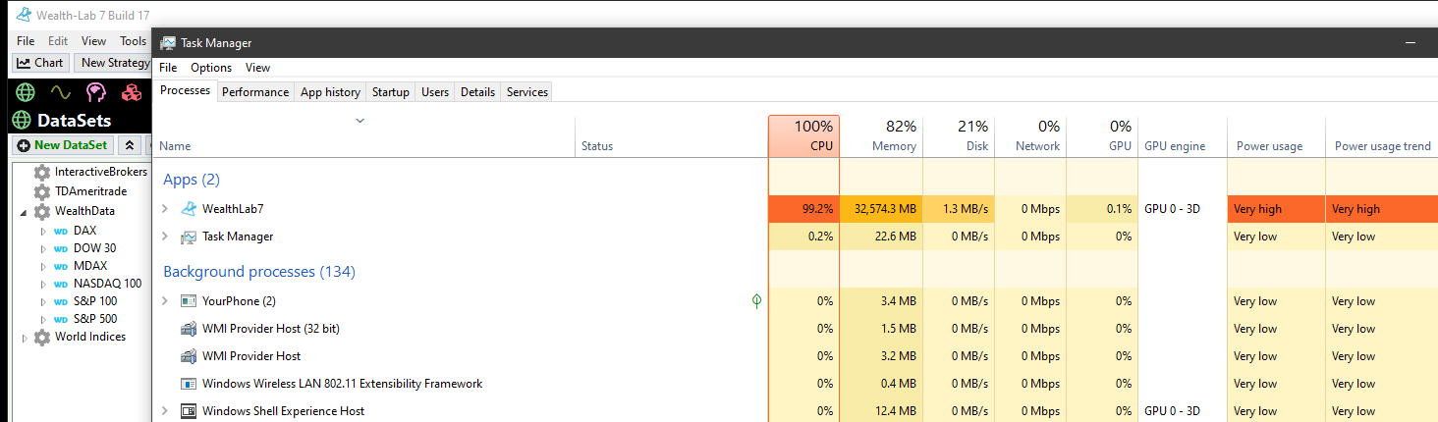Sort processes by the Memory column header

[x=881, y=136]
